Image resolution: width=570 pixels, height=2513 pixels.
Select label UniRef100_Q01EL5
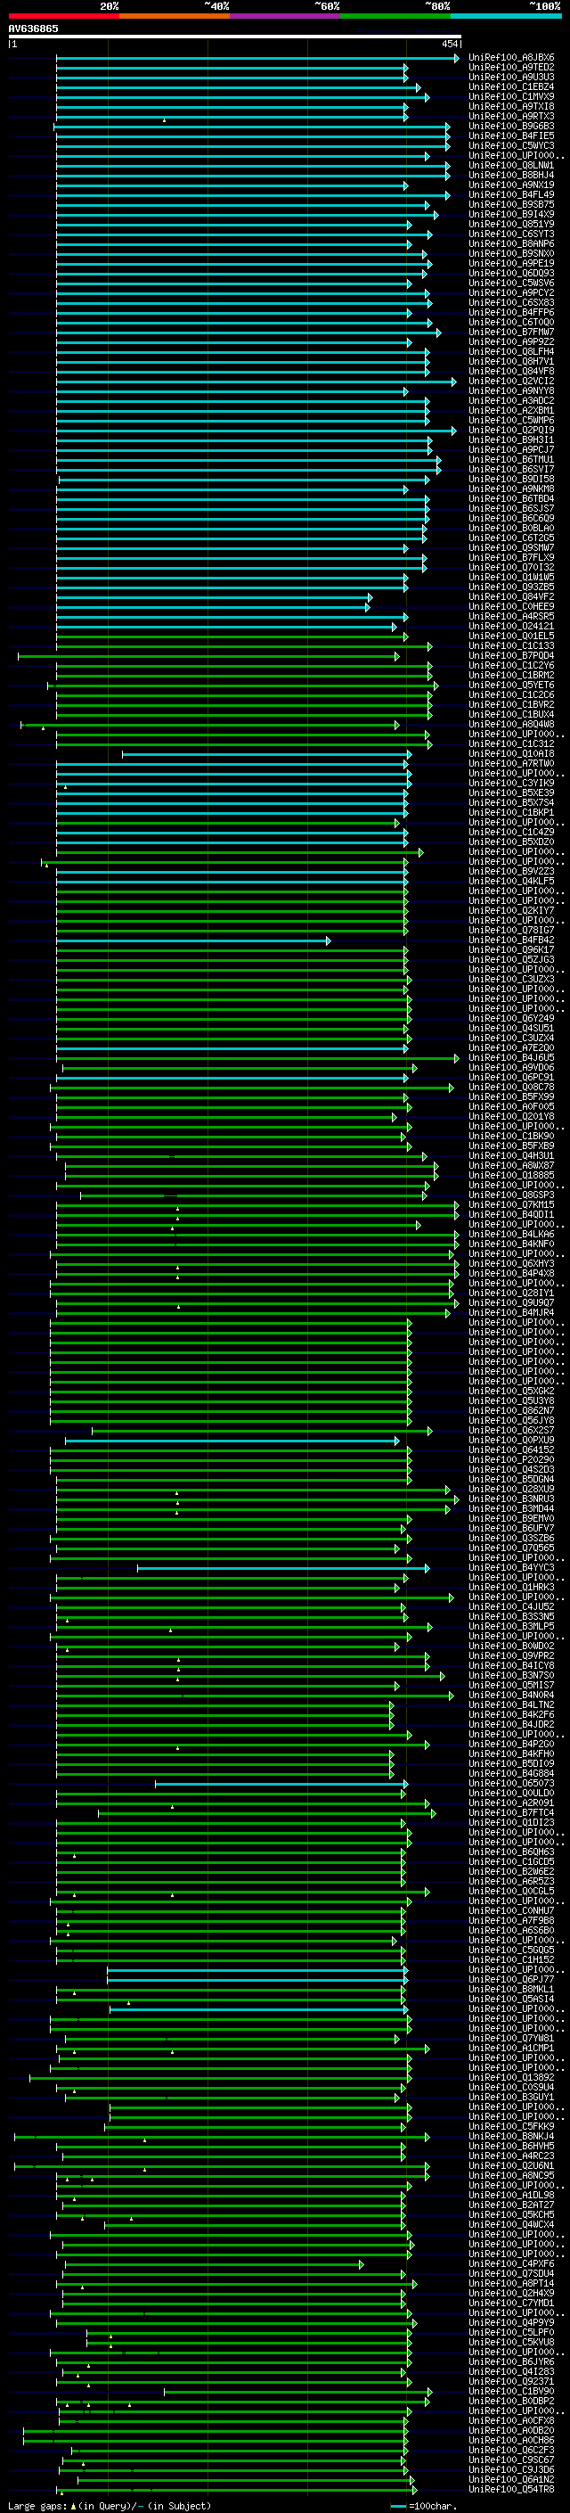pyautogui.click(x=511, y=637)
